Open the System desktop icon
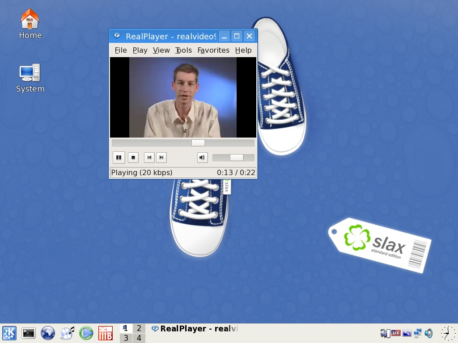458x343 pixels. 30,78
